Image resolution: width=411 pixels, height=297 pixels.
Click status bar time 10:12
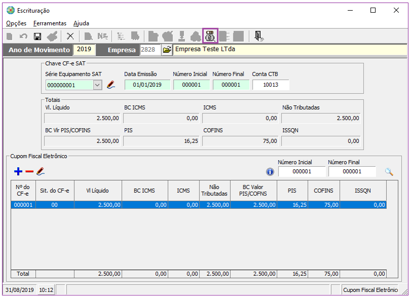pos(46,290)
